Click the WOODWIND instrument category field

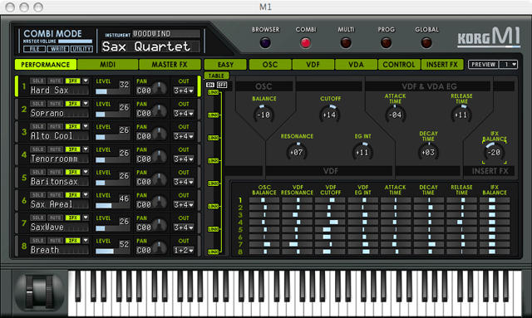166,33
